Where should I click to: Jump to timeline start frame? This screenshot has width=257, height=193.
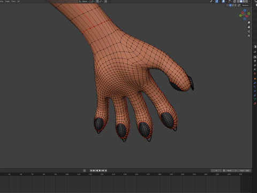point(91,170)
